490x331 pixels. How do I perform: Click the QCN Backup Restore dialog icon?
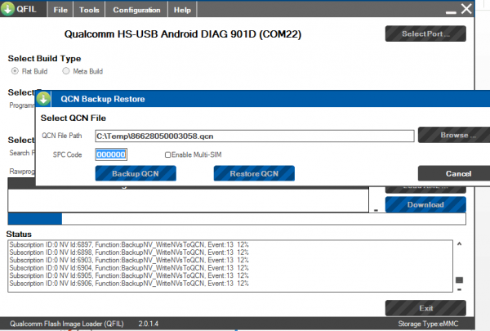tap(43, 99)
